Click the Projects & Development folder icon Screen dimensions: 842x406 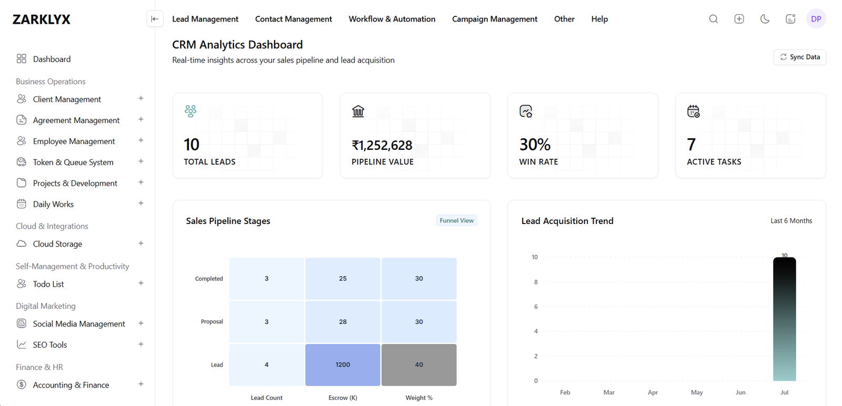coord(22,183)
